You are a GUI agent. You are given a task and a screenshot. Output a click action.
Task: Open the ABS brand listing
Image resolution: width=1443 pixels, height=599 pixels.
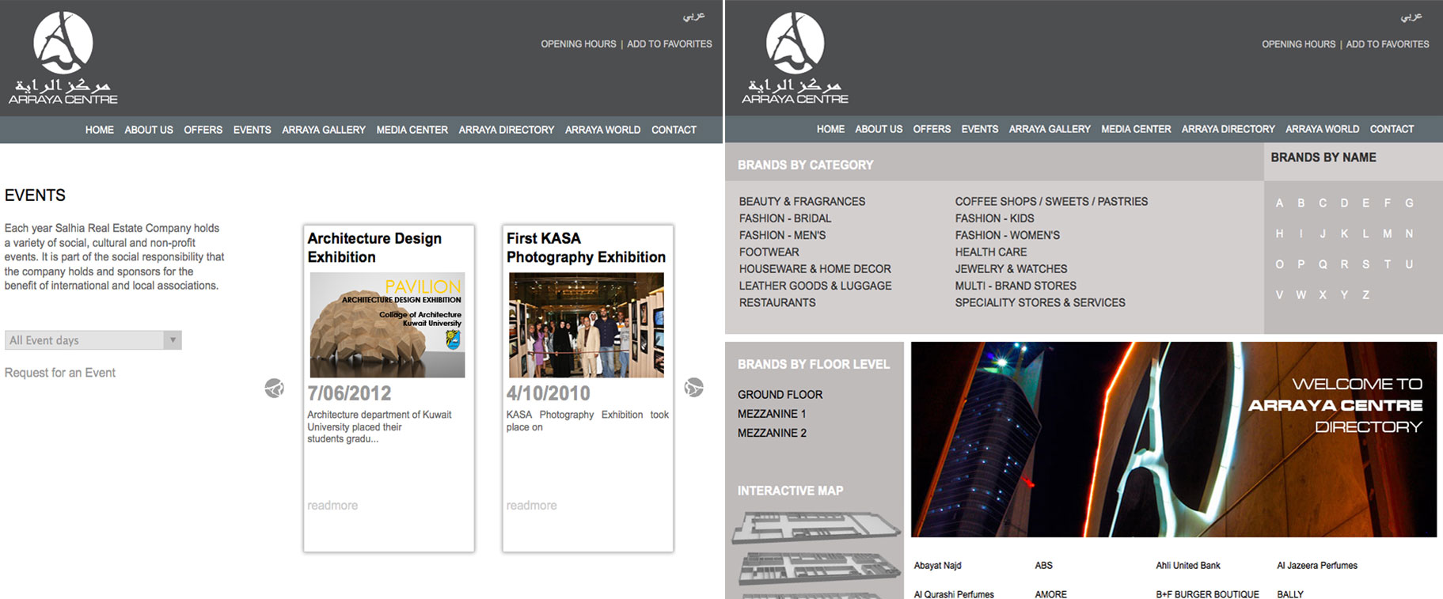pos(1043,566)
